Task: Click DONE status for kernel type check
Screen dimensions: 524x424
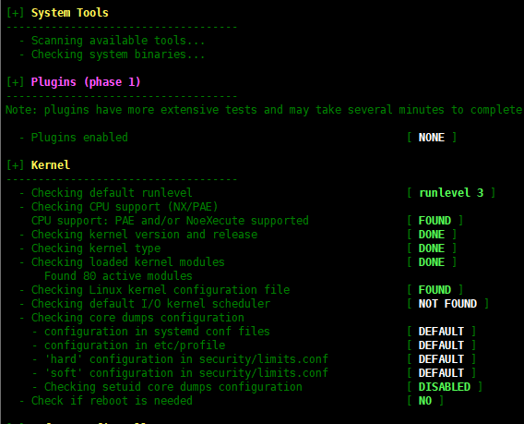Action: [x=432, y=248]
